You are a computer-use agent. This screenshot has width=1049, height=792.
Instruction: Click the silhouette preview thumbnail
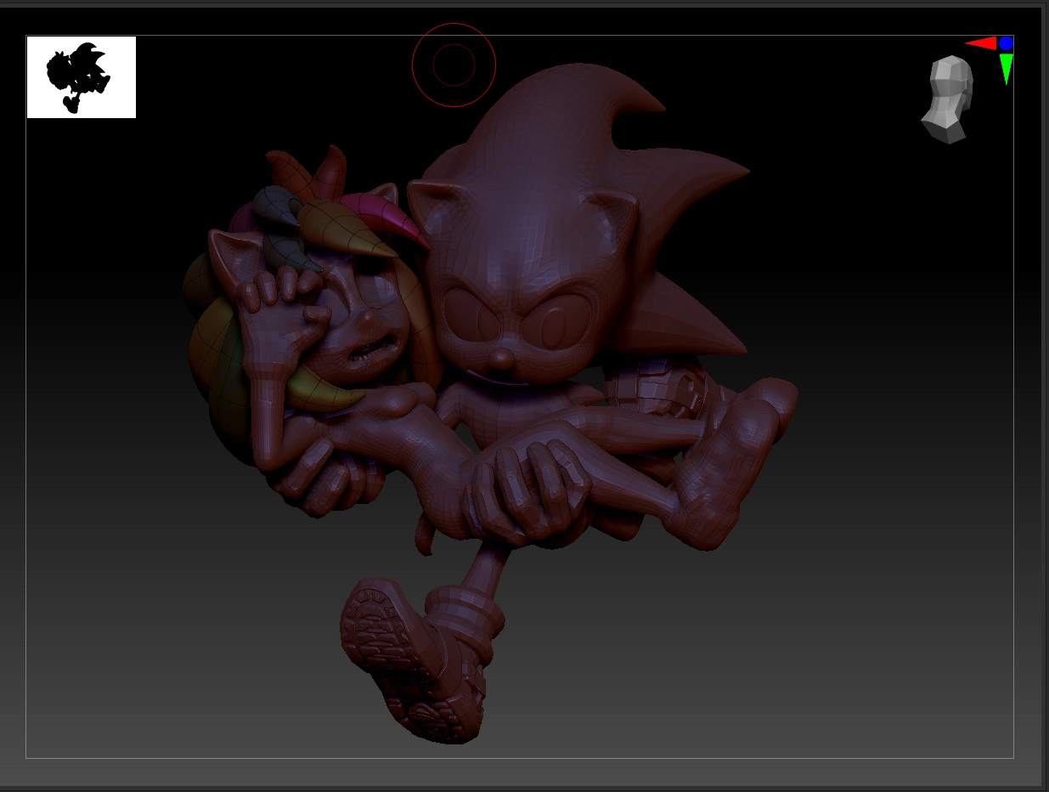click(81, 77)
